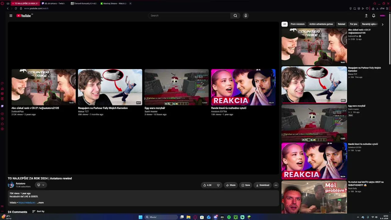Open the Astatoro channel avatar

click(x=11, y=185)
